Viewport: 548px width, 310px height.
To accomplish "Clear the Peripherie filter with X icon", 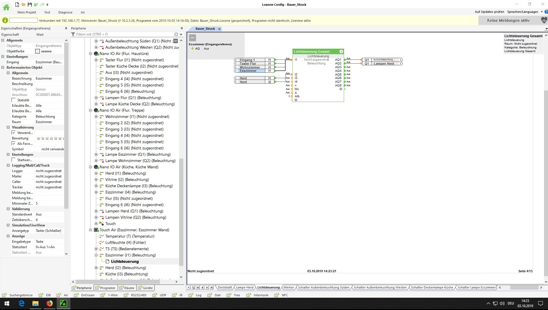I will pos(176,34).
